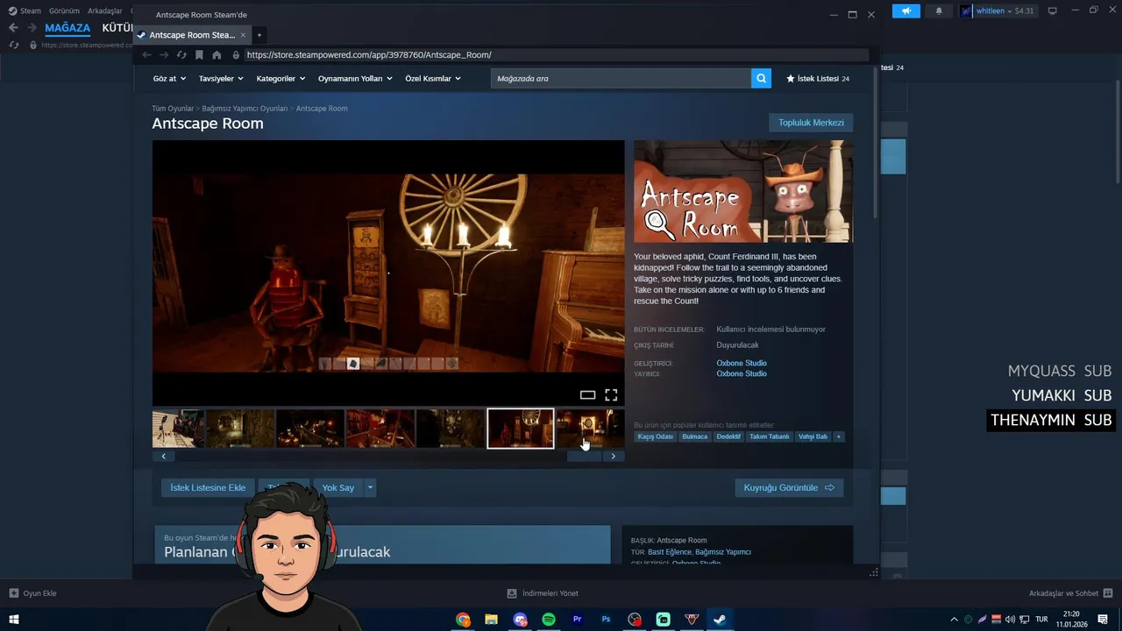Screen dimensions: 1122x631
Task: Click the Topluluk Merkezi button
Action: click(811, 123)
